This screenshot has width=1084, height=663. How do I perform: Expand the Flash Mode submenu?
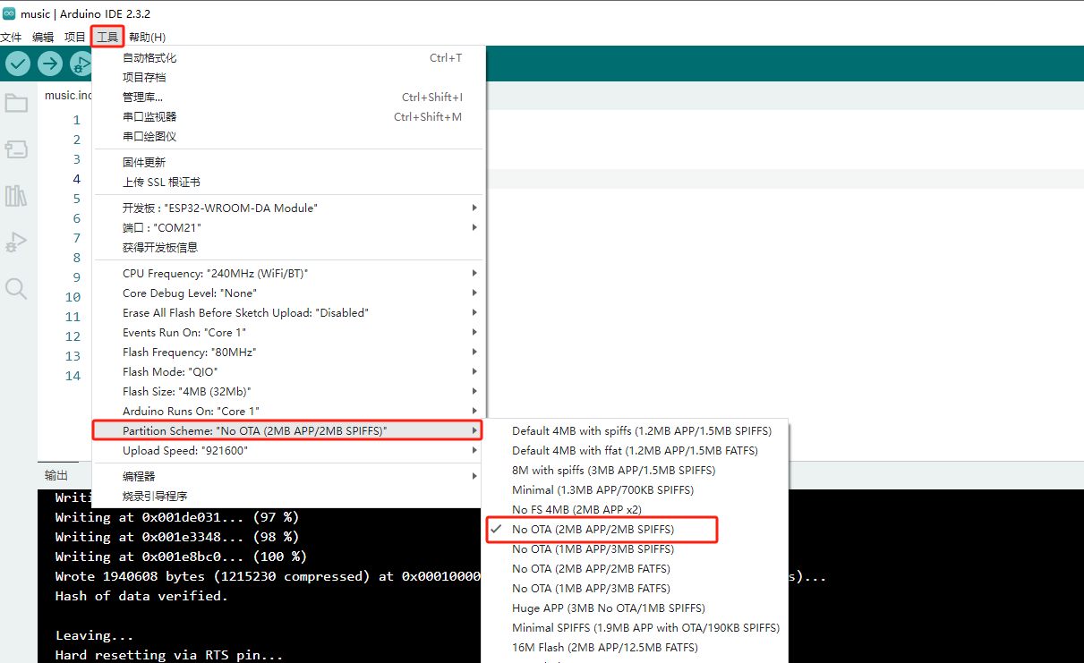(x=288, y=371)
